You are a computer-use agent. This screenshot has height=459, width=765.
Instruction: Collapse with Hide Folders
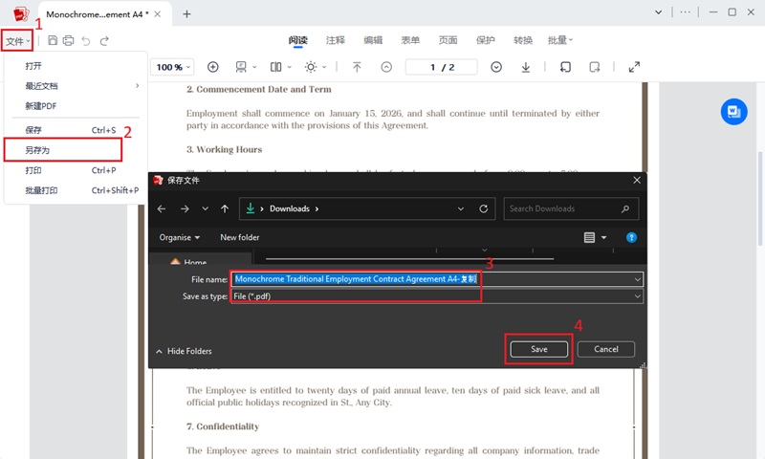[184, 351]
